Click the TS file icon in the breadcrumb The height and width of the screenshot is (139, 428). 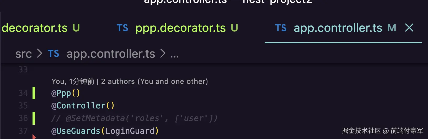pyautogui.click(x=53, y=54)
